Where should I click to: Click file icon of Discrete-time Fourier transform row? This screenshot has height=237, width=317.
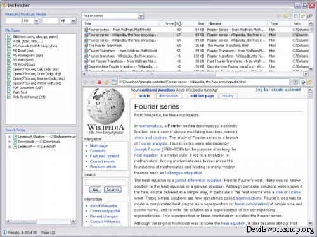coord(86,66)
